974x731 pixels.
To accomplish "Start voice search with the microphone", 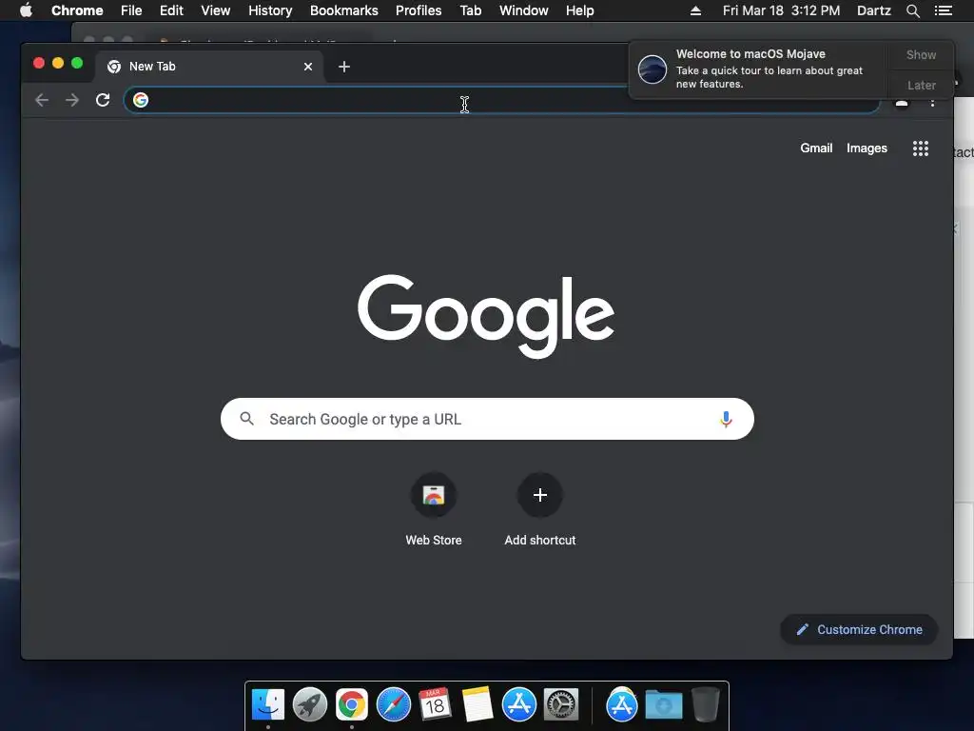I will [x=726, y=419].
